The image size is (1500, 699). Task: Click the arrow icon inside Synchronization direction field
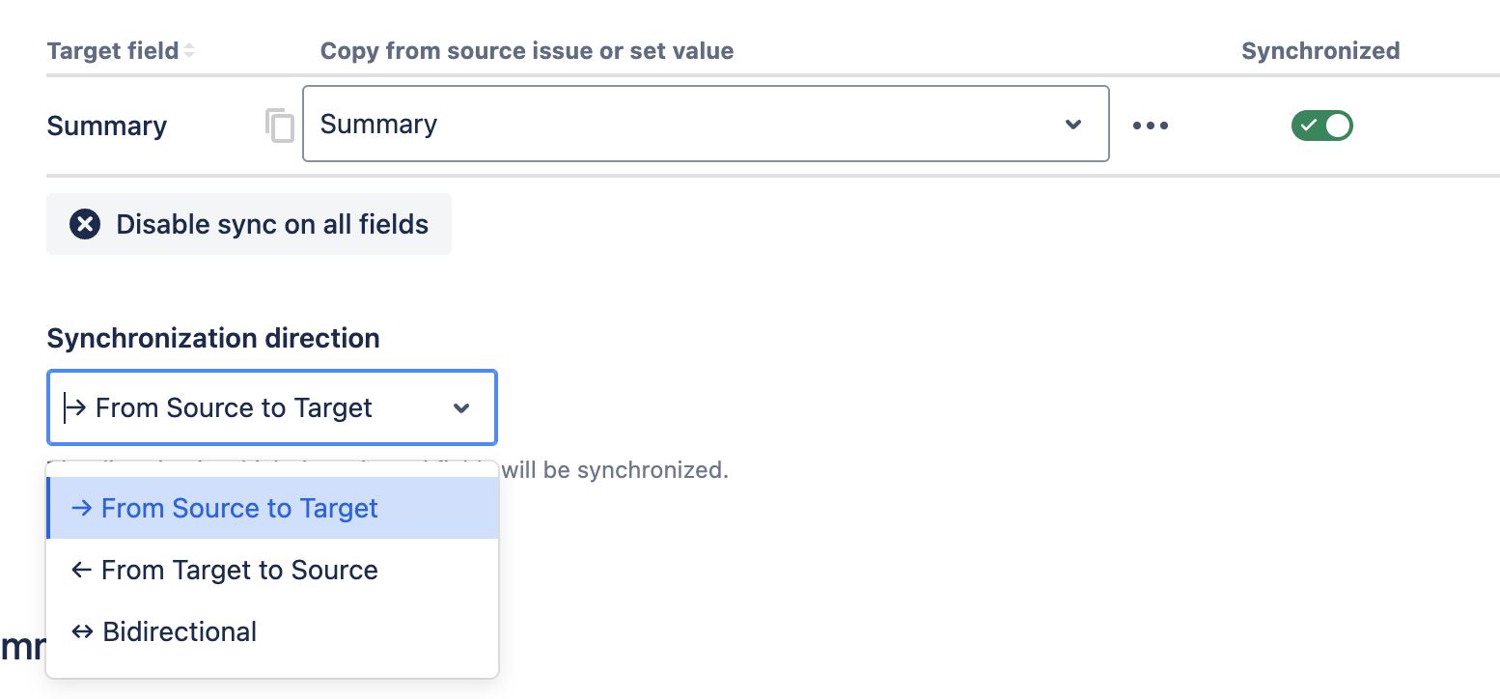click(76, 408)
